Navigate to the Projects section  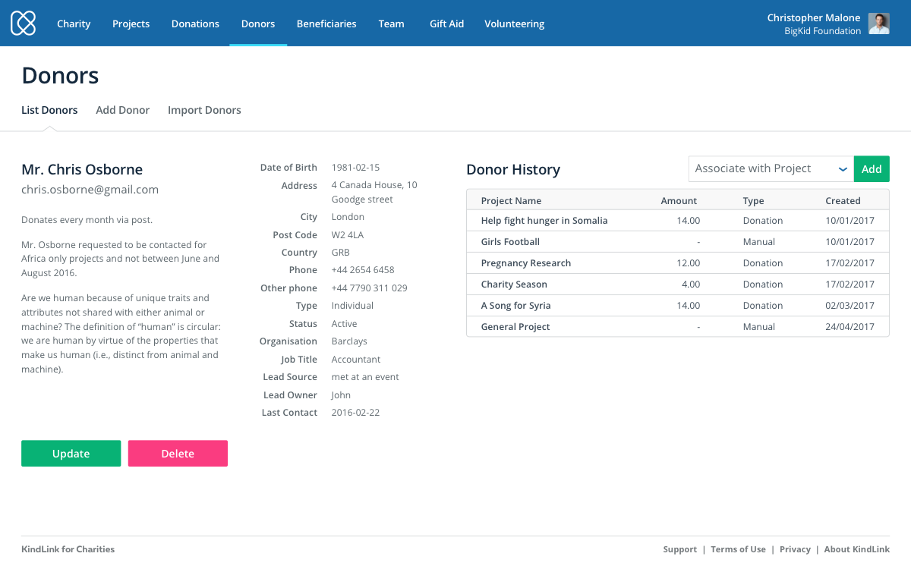tap(131, 24)
